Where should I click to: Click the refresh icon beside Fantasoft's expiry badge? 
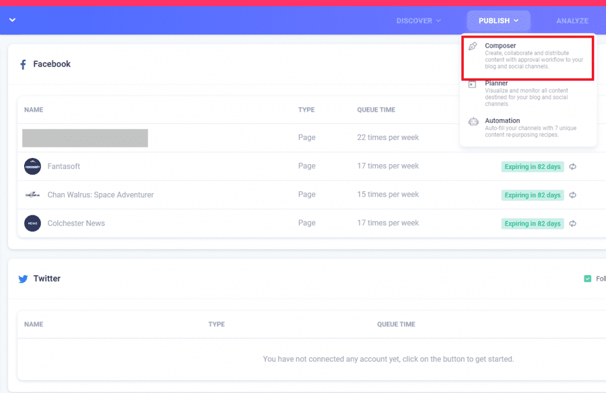573,167
